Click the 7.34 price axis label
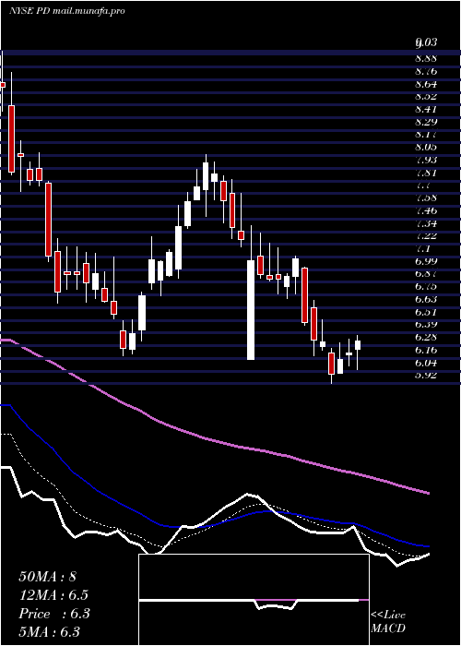This screenshot has height=646, width=461. pos(426,223)
